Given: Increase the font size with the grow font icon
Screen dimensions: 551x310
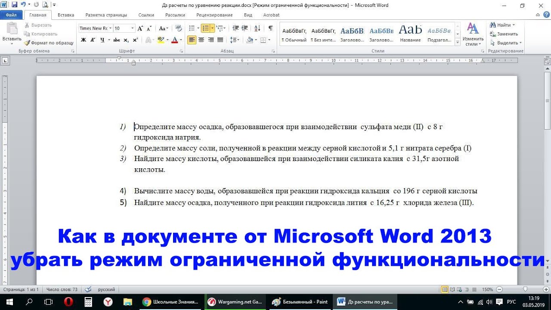Looking at the screenshot, I should coord(140,28).
